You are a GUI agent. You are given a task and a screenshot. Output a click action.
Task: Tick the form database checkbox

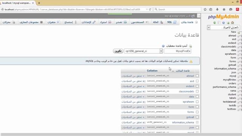tap(197, 107)
